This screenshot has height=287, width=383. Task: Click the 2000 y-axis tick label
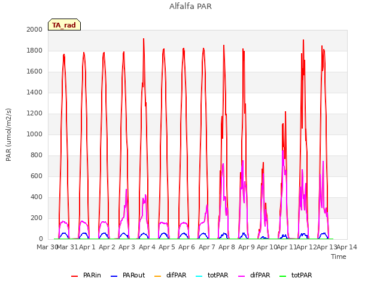35,29
